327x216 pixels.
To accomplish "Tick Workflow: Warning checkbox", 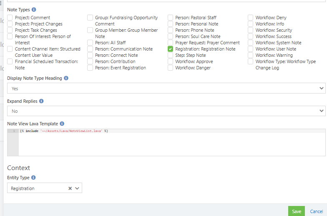I will click(250, 55).
